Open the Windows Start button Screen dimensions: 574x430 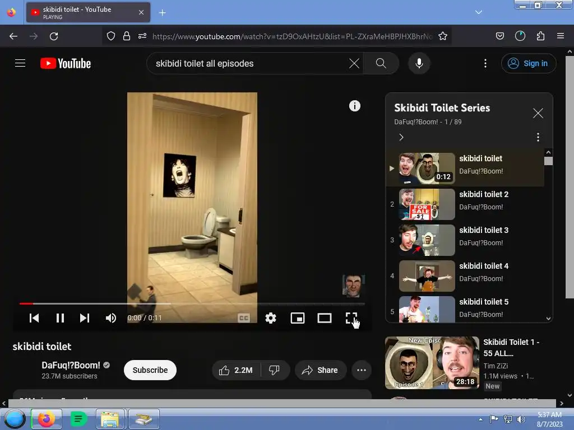(x=14, y=419)
